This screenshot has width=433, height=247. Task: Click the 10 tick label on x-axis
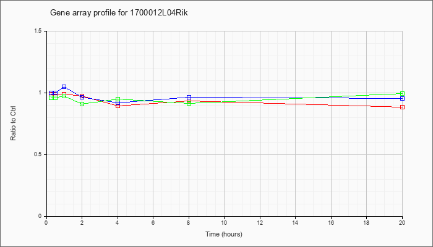click(x=224, y=222)
